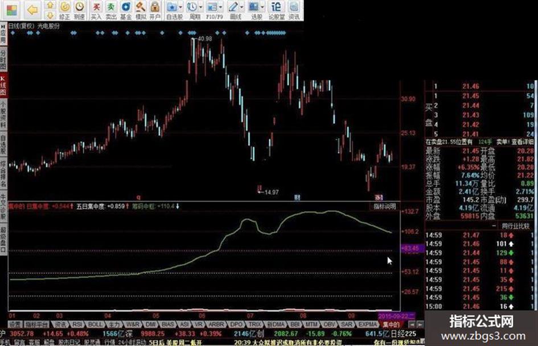Select the SAR indicator tab
Image resolution: width=538 pixels, height=346 pixels.
(347, 324)
